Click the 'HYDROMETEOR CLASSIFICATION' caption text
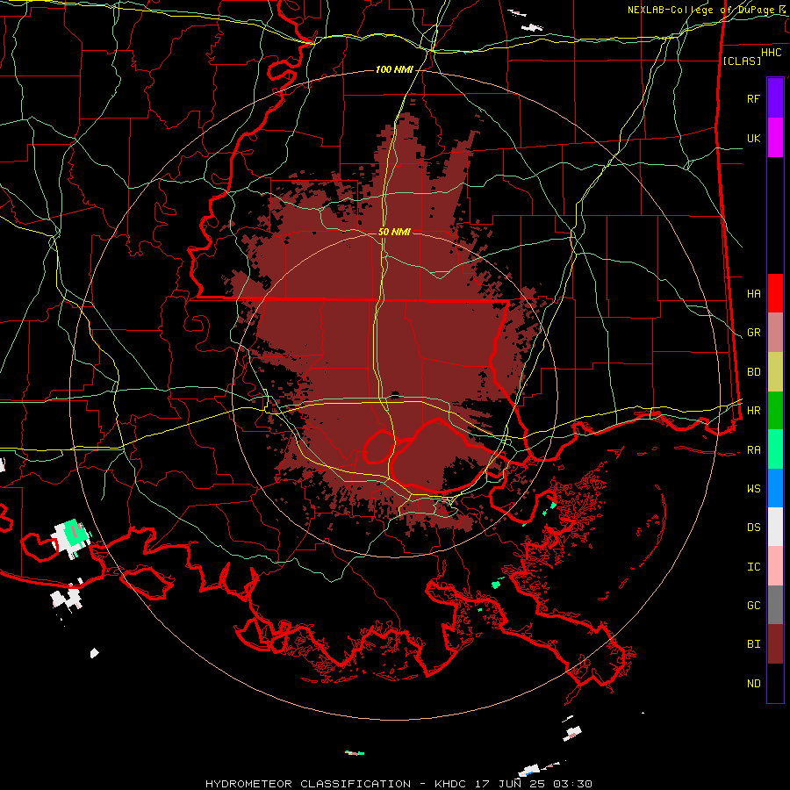Viewport: 790px width, 790px height. point(308,784)
